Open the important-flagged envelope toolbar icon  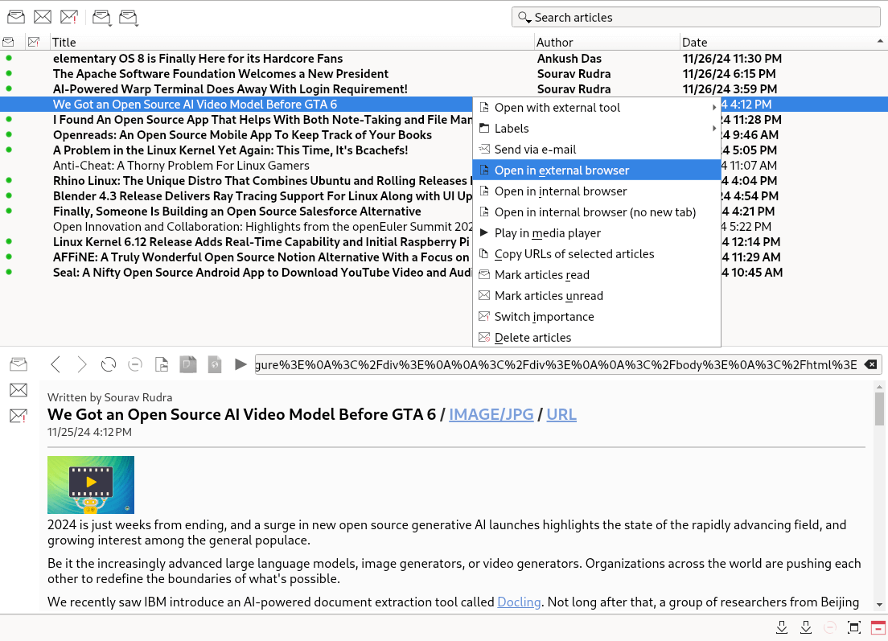69,16
